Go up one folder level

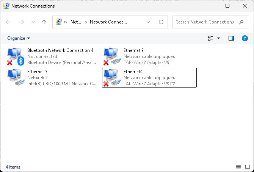tap(44, 22)
